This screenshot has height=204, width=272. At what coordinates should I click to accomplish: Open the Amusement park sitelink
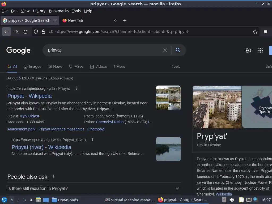[x=21, y=129]
